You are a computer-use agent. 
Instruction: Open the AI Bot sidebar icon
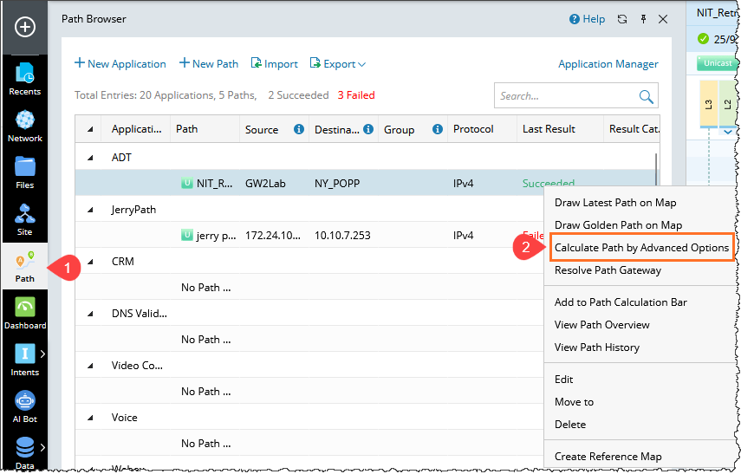pos(24,406)
